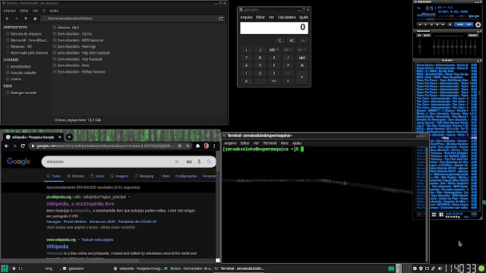Open Arquivo menu in the file manager

(x=9, y=11)
